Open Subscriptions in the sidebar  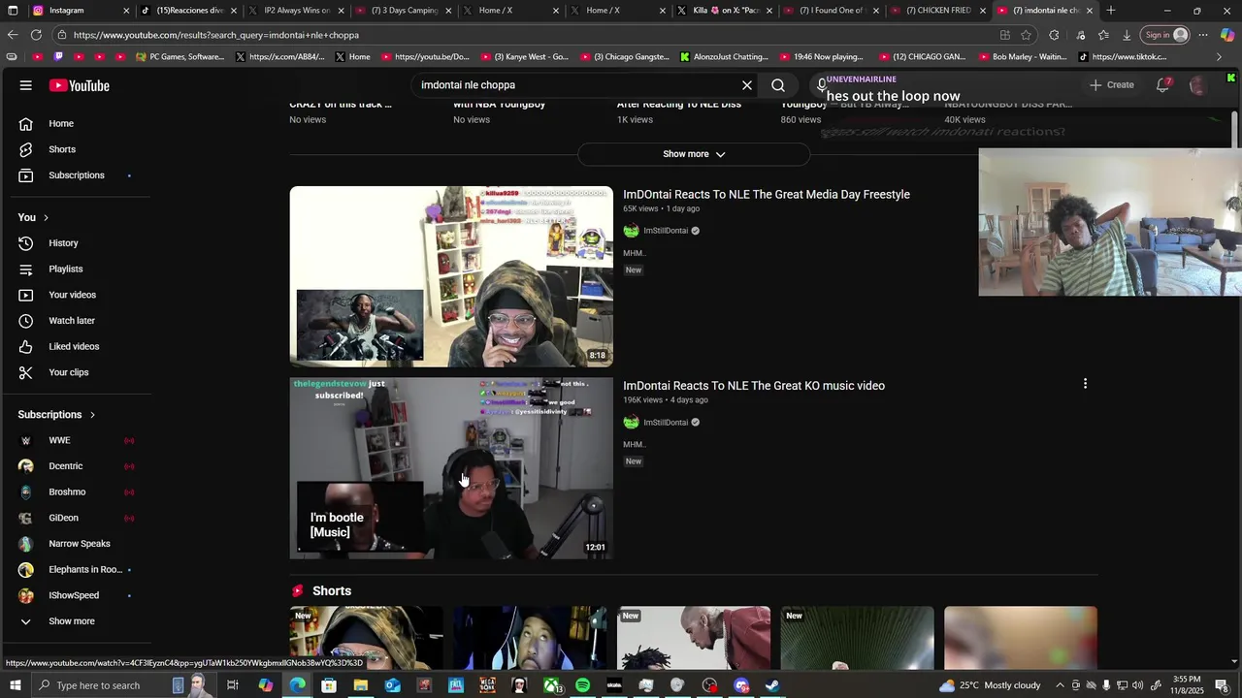(x=77, y=175)
